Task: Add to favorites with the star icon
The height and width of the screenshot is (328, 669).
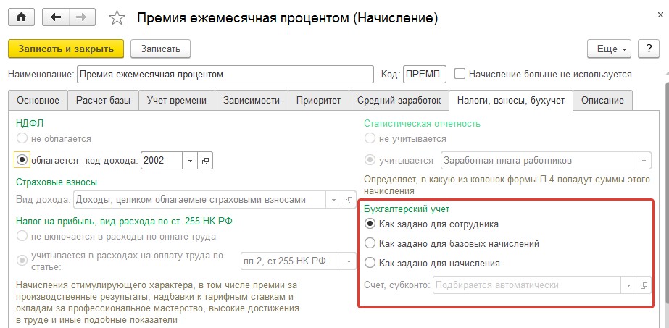Action: 117,18
